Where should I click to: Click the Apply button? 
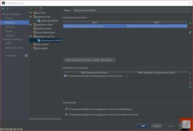coord(171,126)
